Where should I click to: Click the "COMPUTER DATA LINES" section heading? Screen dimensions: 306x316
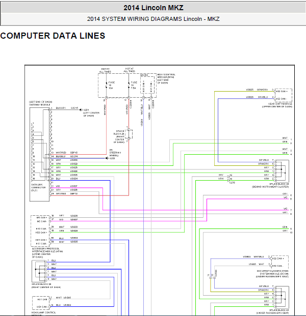pos(53,36)
